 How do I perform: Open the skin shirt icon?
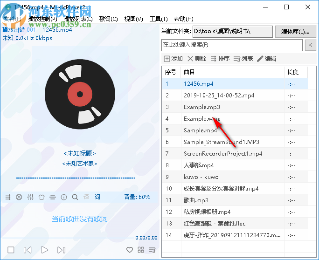tap(42, 197)
